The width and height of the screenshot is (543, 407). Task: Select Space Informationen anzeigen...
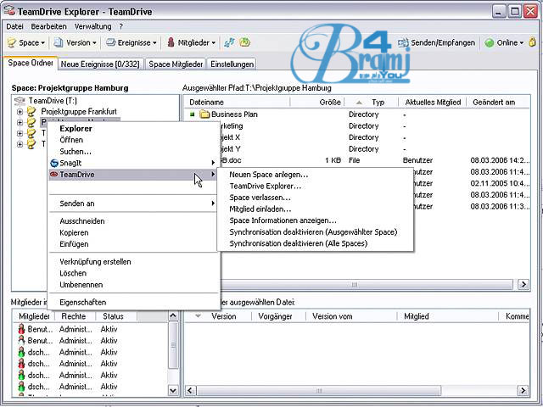(315, 220)
